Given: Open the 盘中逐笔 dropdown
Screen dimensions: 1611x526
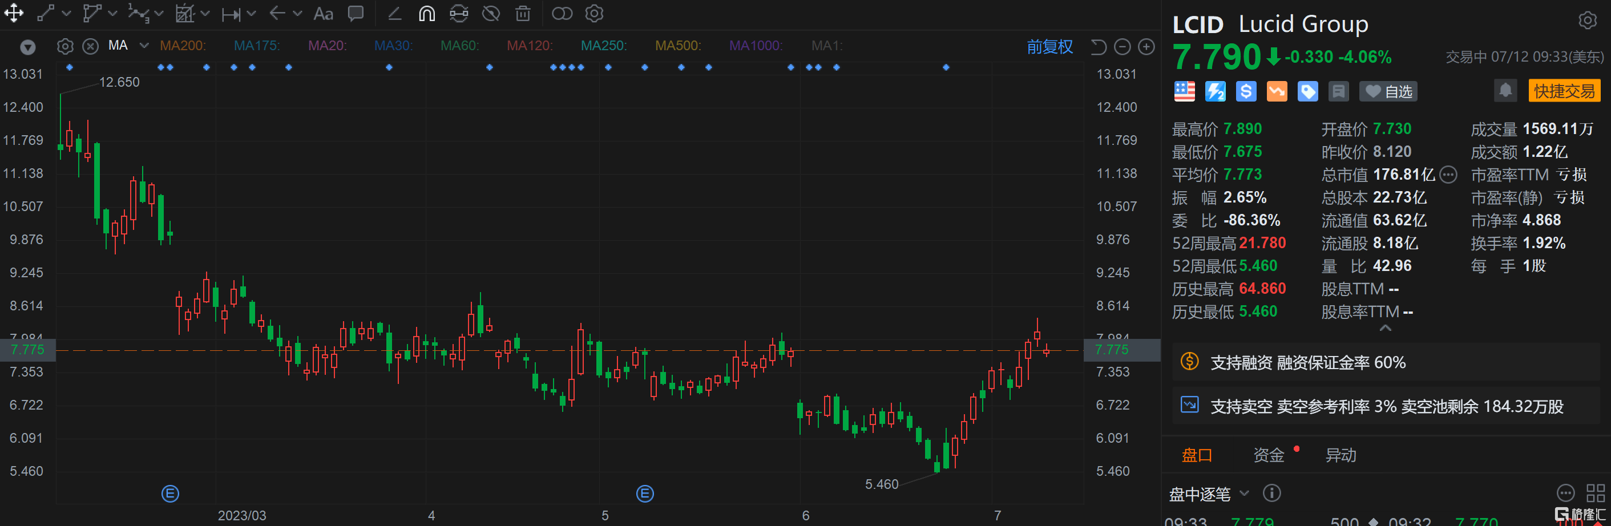Looking at the screenshot, I should point(1209,494).
